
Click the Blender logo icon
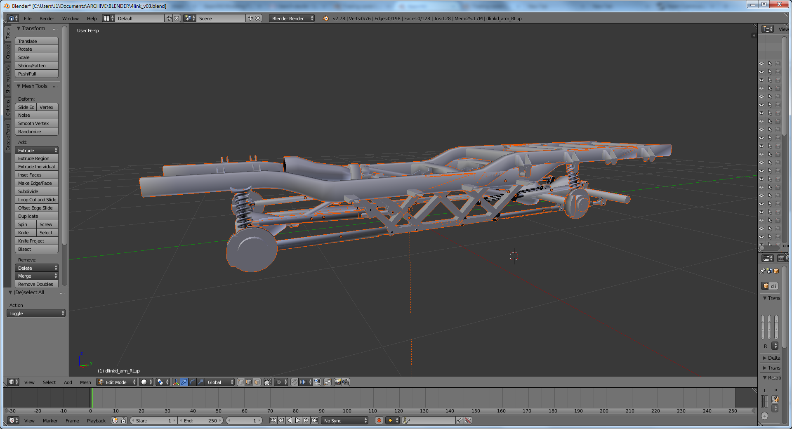(x=325, y=18)
